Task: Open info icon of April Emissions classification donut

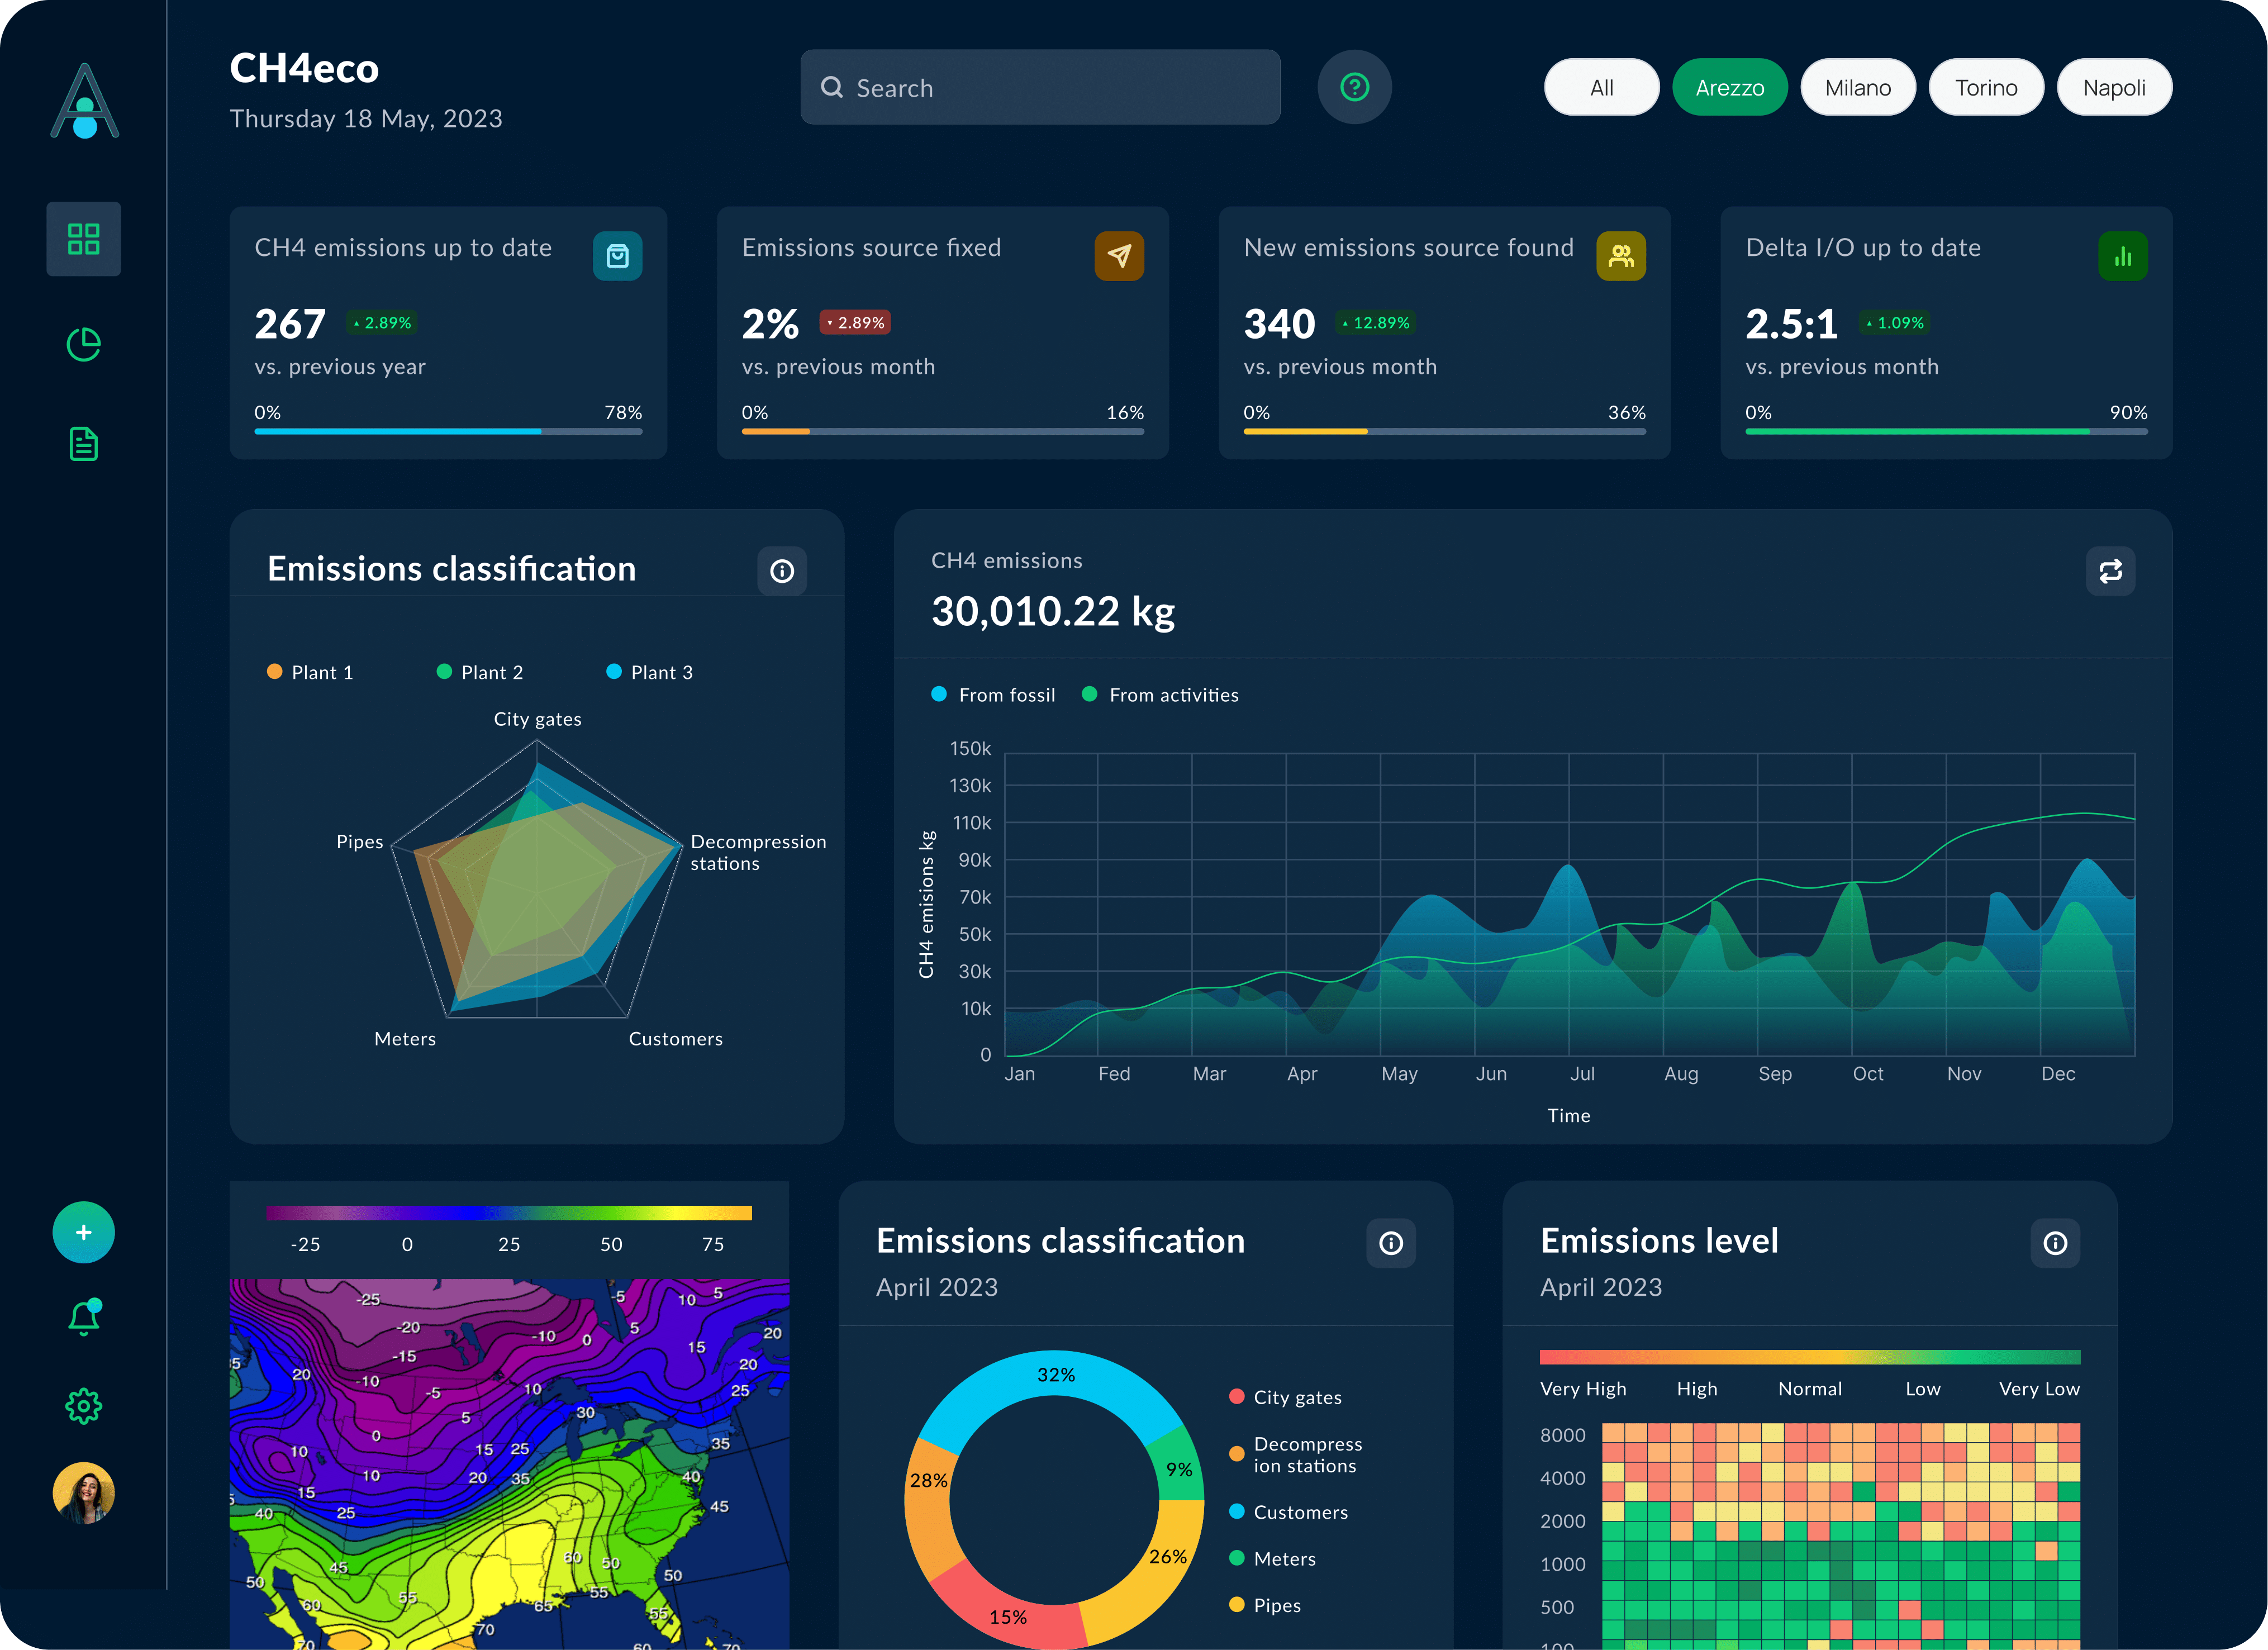Action: pyautogui.click(x=1391, y=1243)
